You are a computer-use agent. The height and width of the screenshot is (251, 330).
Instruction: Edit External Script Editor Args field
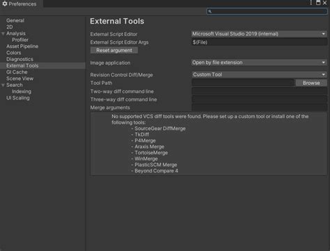(259, 42)
